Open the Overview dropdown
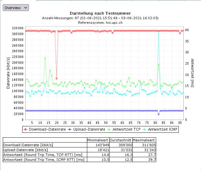Screen dimensions: 201x170 tap(16, 8)
